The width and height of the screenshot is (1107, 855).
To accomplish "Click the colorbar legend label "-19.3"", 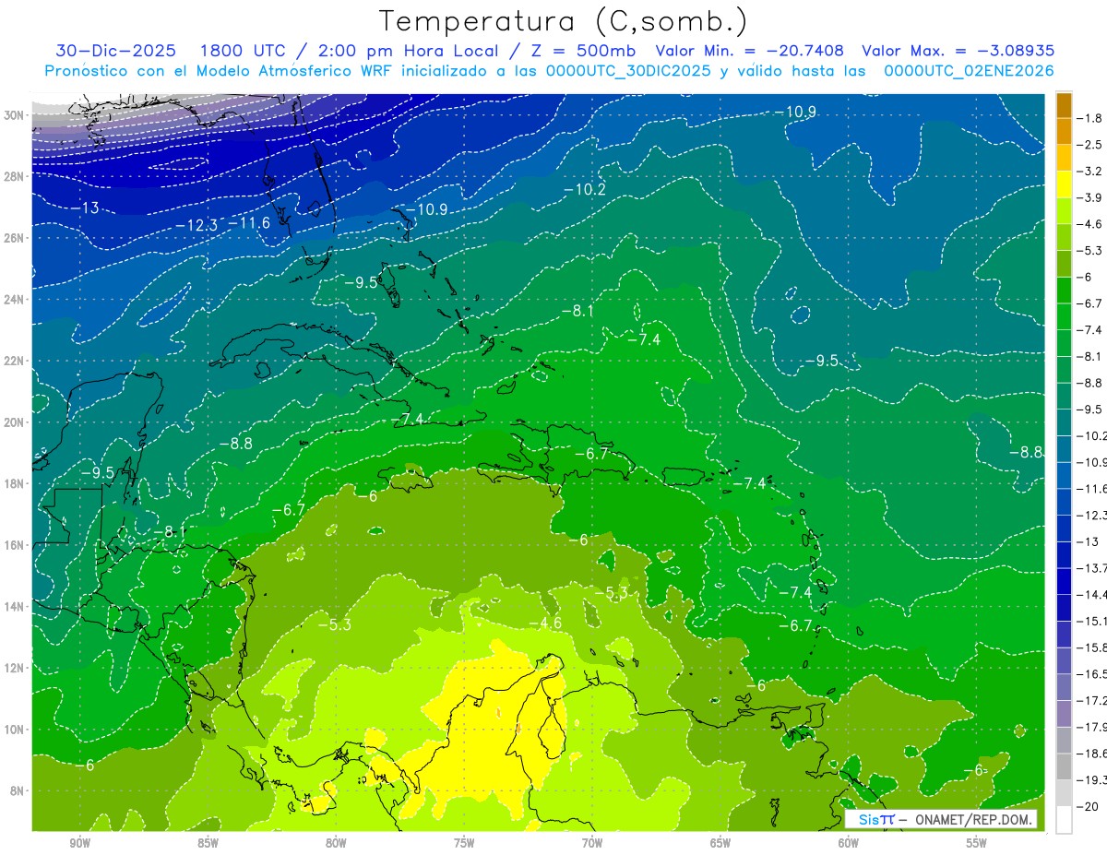I will click(x=1090, y=779).
